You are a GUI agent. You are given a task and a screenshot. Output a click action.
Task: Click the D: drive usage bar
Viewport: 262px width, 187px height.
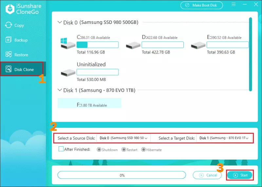coord(162,45)
